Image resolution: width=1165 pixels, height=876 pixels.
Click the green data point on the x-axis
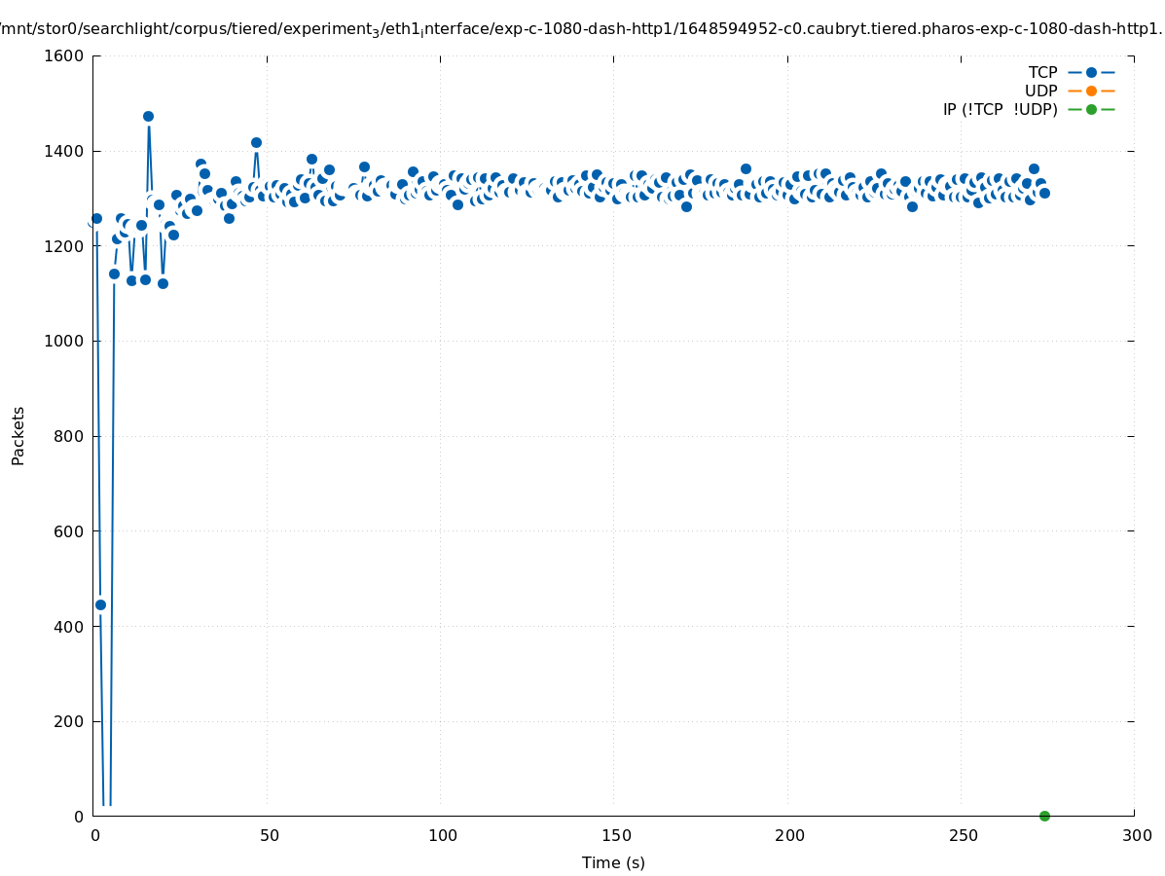point(1044,816)
